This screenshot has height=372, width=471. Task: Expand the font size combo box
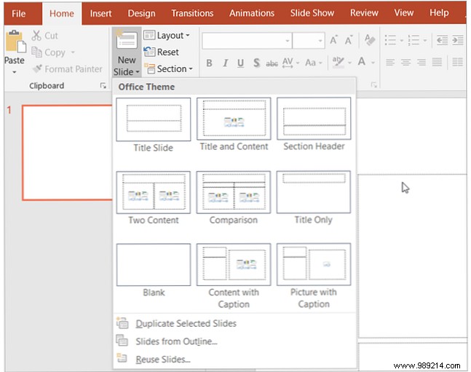coord(320,40)
